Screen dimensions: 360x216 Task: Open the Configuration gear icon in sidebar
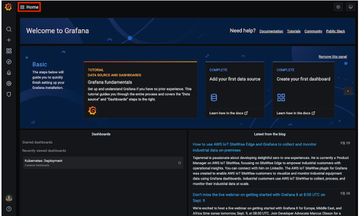pyautogui.click(x=9, y=83)
